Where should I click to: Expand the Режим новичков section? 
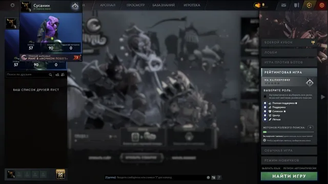(289, 160)
